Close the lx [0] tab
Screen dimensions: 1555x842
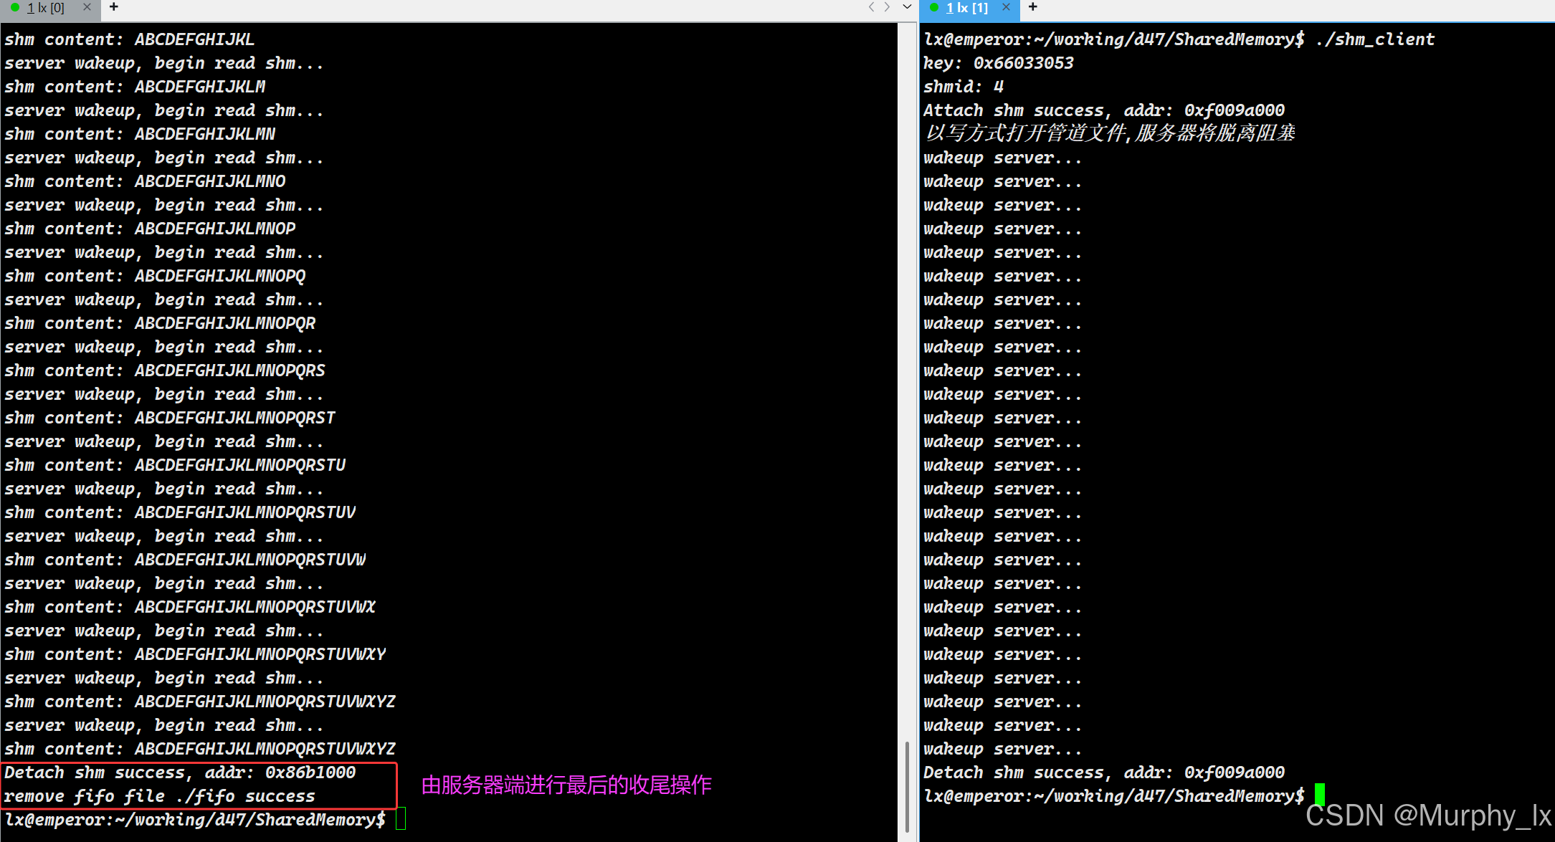87,7
